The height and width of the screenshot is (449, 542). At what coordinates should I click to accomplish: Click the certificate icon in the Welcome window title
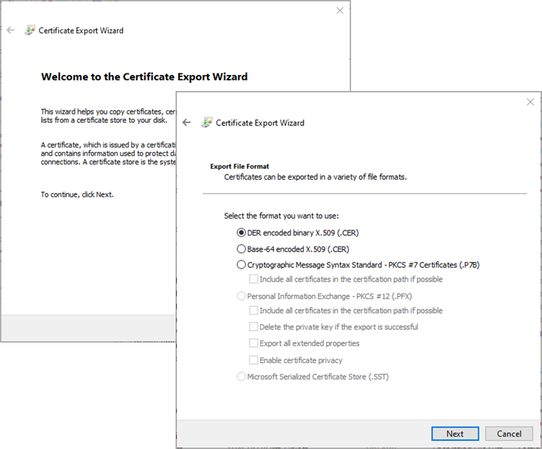[x=29, y=30]
